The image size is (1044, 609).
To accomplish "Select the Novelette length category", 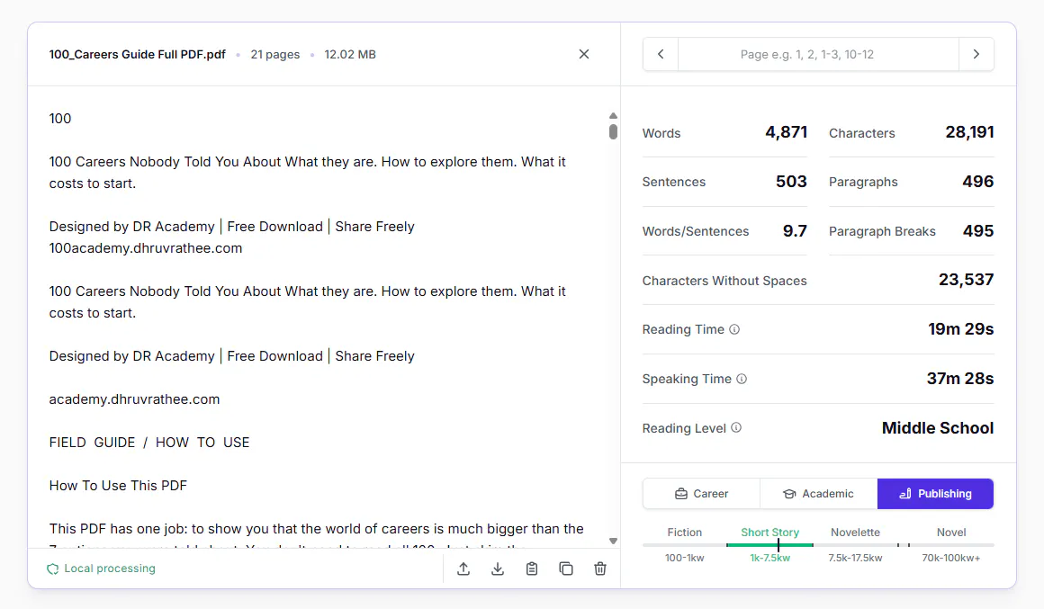I will click(855, 533).
